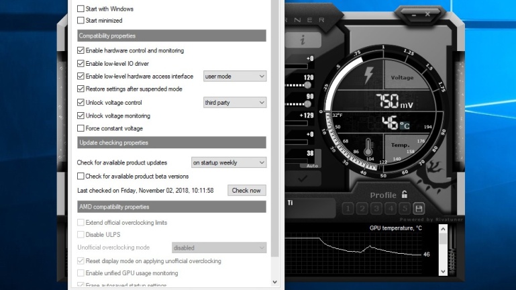Select profile slot 1
516x290 pixels.
348,208
